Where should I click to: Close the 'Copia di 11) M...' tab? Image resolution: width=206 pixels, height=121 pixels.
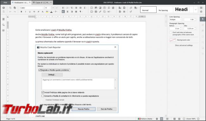click(51, 2)
